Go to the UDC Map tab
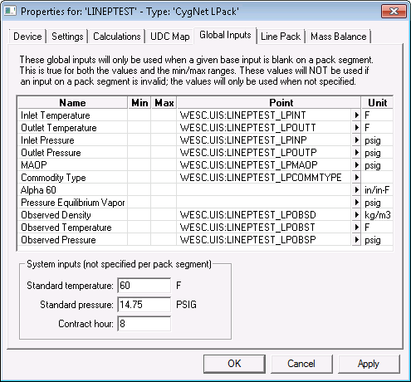Viewport: 411px width, 382px height. [x=169, y=37]
